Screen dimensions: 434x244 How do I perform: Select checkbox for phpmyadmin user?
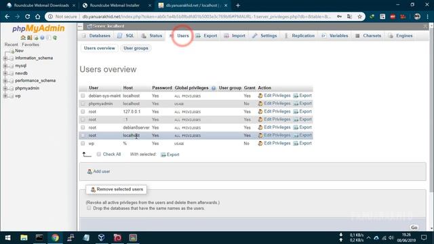(x=83, y=104)
